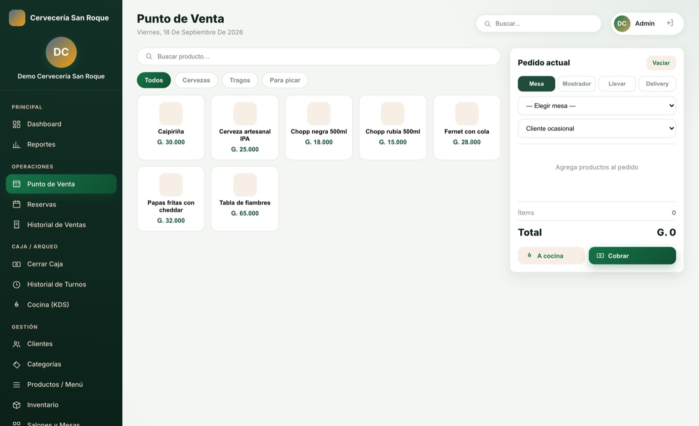Click the Productos / Menú list icon
This screenshot has height=426, width=699.
17,385
